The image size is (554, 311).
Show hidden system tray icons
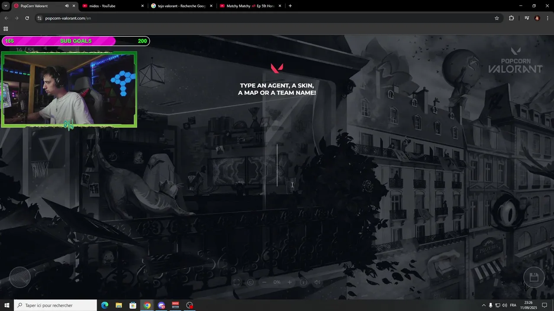pyautogui.click(x=484, y=305)
